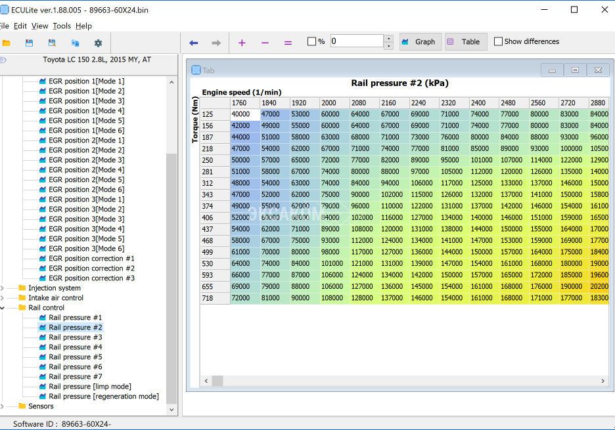Viewport: 615px width, 430px height.
Task: Open the View menu
Action: [40, 26]
